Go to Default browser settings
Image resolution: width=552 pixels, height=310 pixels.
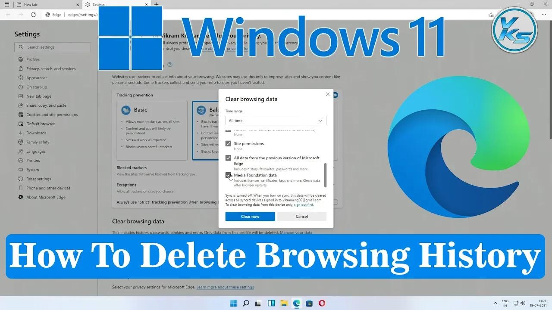41,124
